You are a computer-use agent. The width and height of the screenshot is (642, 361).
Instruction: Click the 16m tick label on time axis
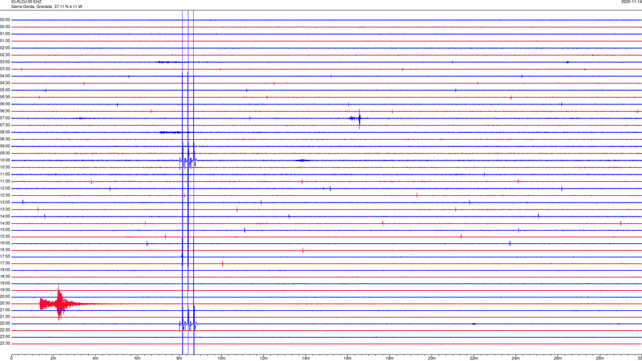click(x=348, y=358)
